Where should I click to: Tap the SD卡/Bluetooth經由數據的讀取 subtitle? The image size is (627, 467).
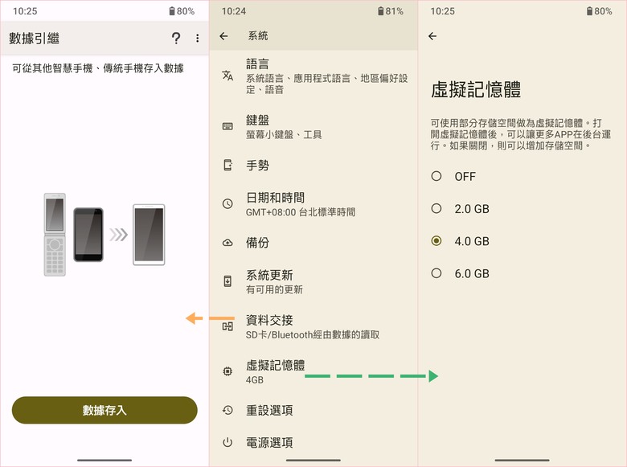[x=313, y=334]
